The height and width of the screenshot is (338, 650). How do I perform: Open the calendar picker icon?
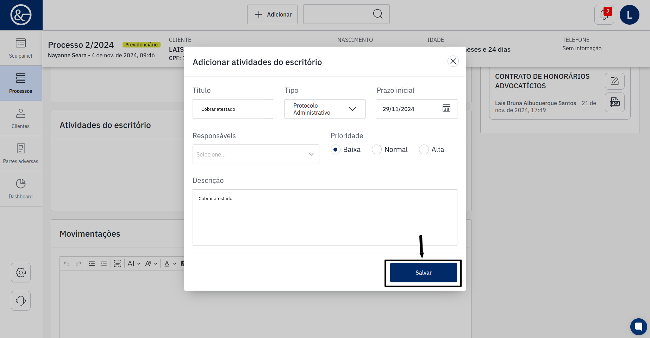point(446,108)
